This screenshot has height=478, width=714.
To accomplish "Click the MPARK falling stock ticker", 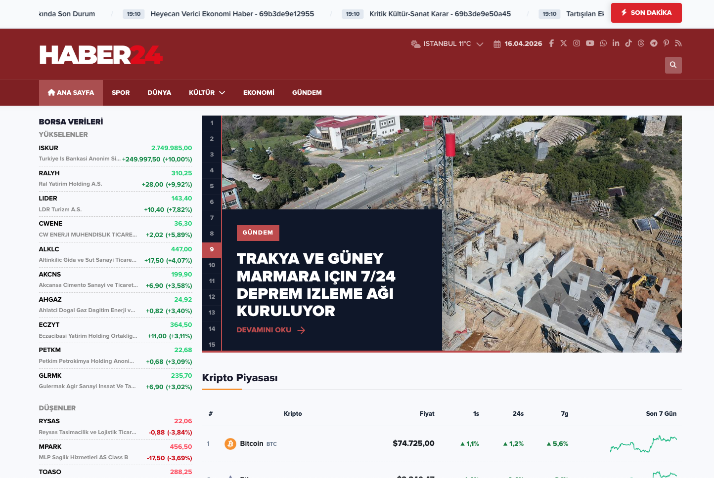I will click(x=50, y=447).
